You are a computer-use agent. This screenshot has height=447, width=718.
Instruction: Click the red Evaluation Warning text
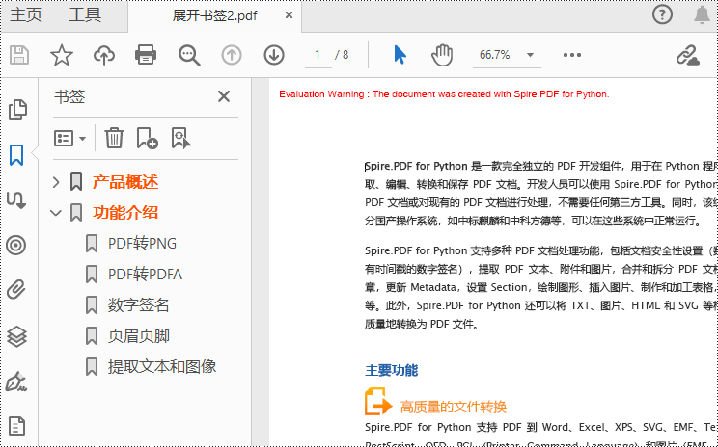click(444, 94)
